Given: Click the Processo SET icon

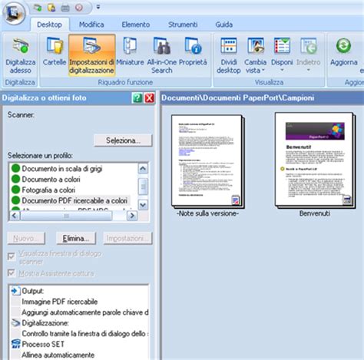Looking at the screenshot, I should coord(15,344).
